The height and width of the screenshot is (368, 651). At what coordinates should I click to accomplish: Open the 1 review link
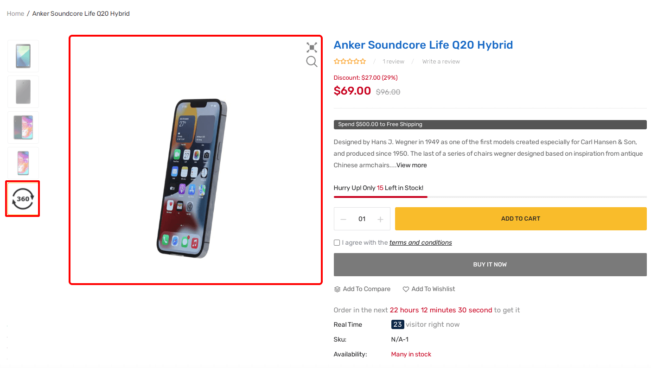[x=393, y=62]
